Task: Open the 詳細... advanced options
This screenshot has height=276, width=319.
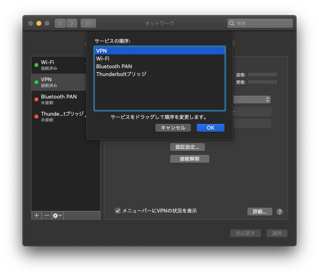Action: click(260, 212)
